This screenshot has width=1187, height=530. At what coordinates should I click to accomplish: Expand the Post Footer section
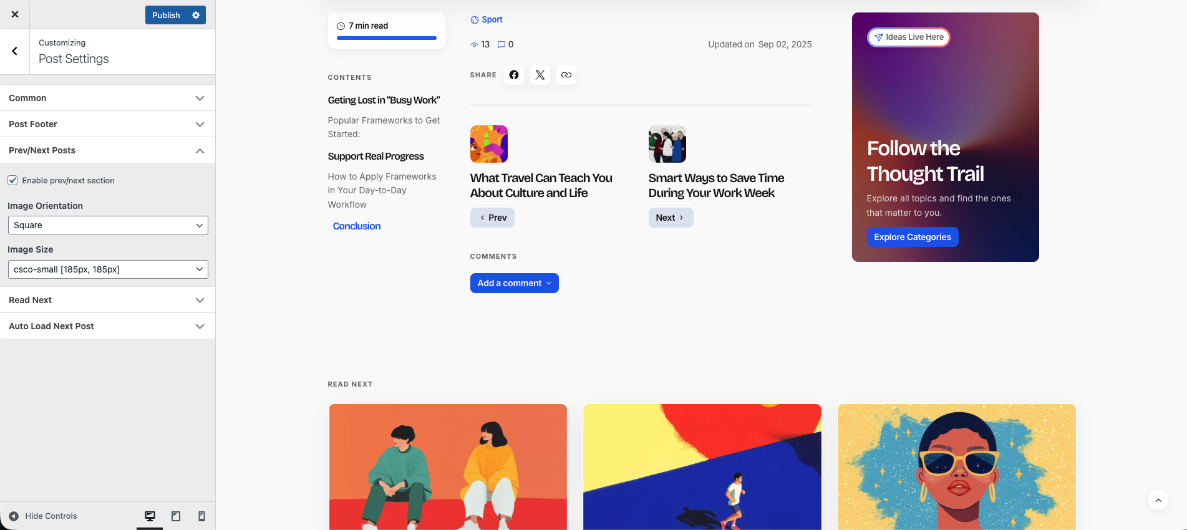(107, 124)
